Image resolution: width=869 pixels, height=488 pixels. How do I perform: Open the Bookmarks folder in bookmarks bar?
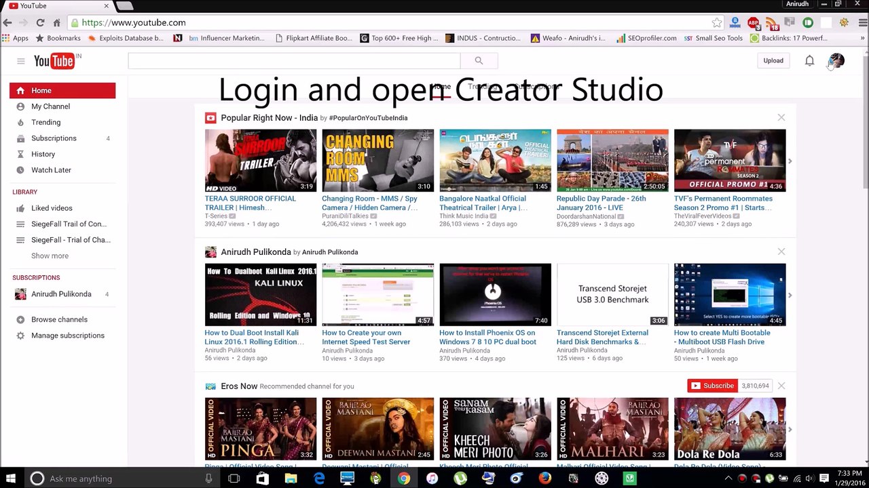click(x=58, y=38)
